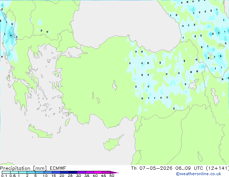Screen dimensions: 229x177
Task: Click the island of Crete on the map
Action: pyautogui.click(x=40, y=132)
